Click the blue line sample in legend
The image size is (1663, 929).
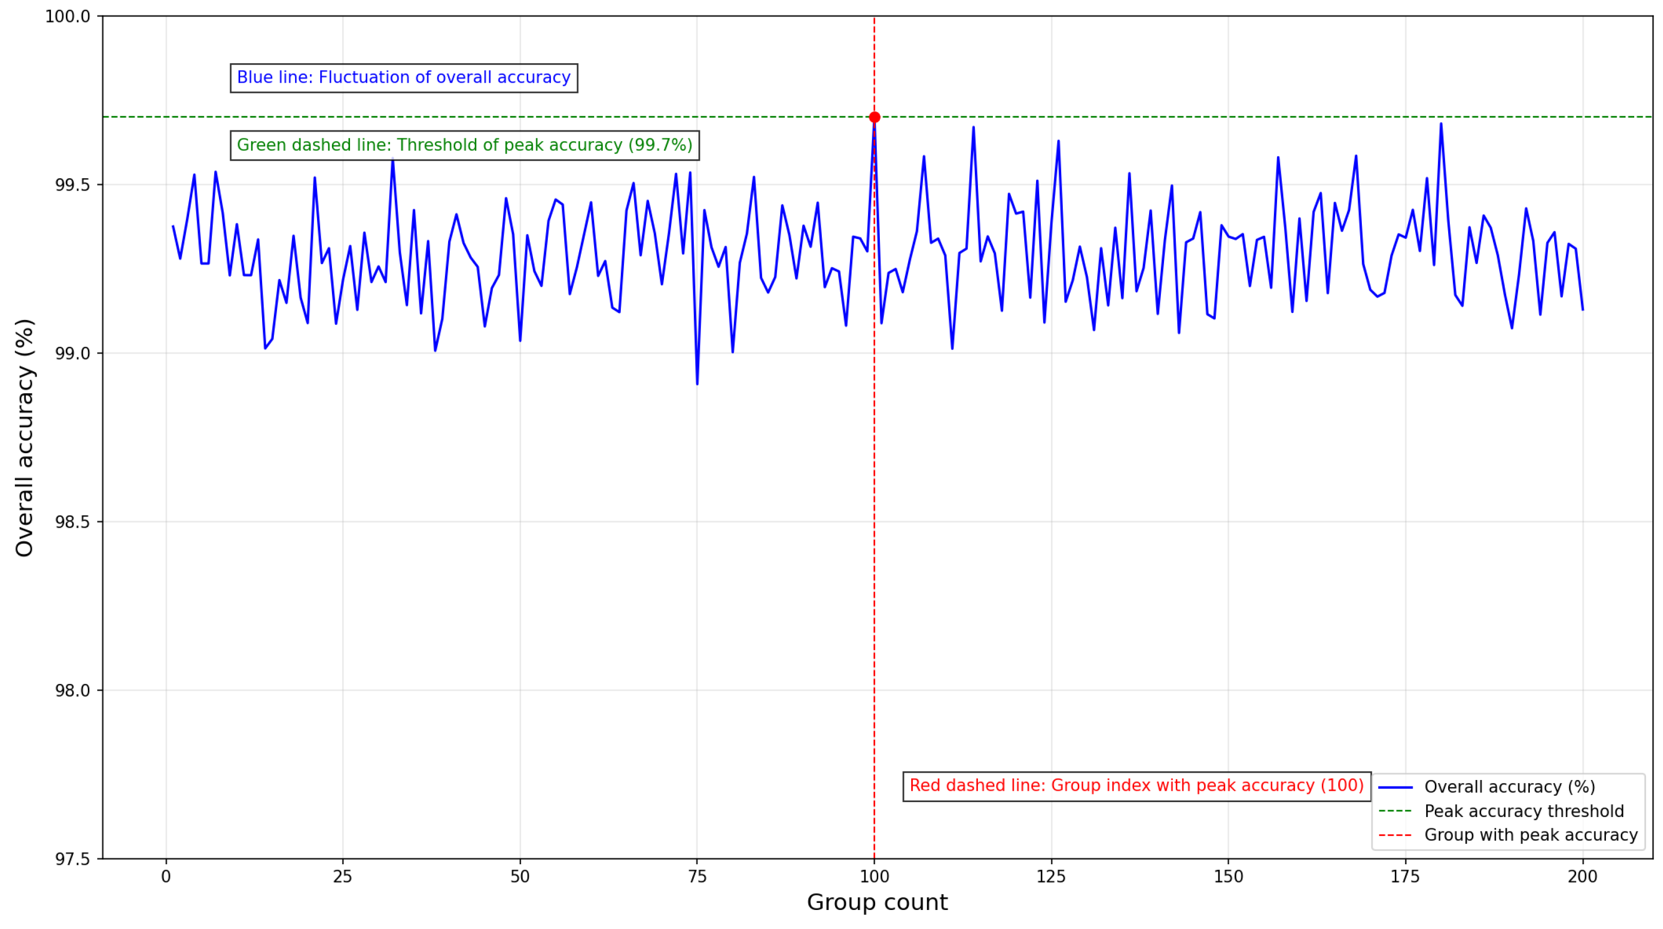[x=1395, y=787]
